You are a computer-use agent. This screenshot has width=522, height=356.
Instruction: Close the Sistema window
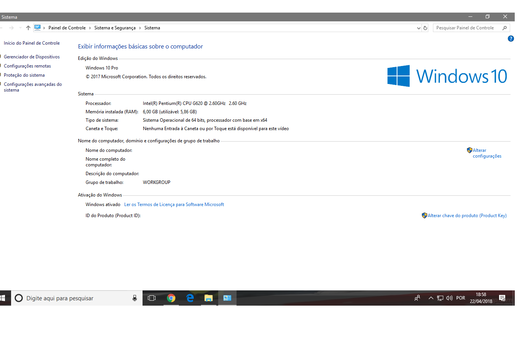(505, 17)
